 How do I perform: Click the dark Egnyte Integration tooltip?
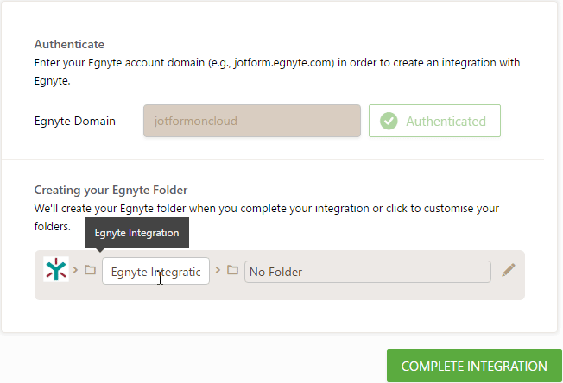point(136,232)
